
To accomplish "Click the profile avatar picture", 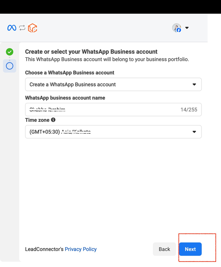I will coord(177,28).
